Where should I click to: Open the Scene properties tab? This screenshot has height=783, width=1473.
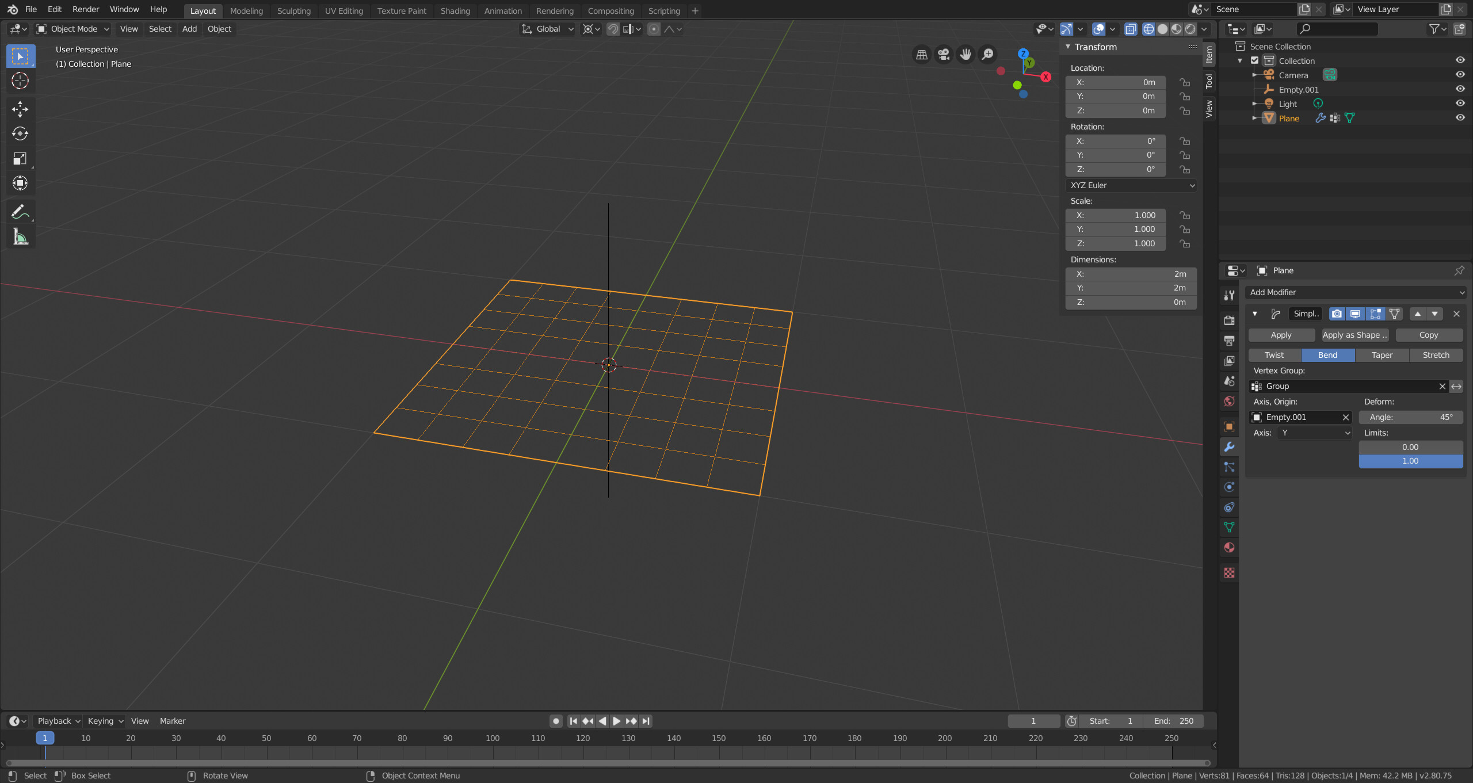pyautogui.click(x=1230, y=381)
